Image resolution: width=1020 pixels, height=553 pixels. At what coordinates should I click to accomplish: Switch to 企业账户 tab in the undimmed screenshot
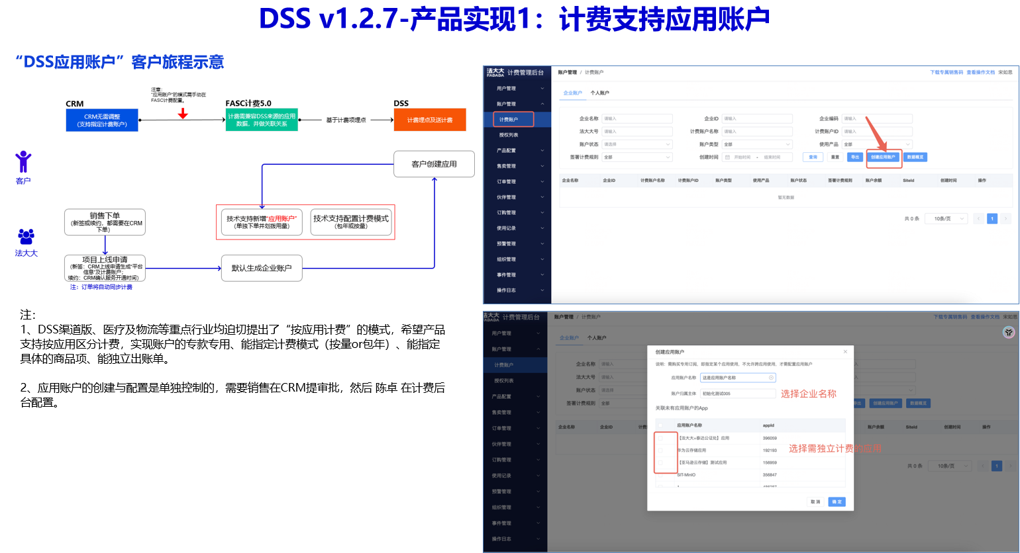click(572, 93)
